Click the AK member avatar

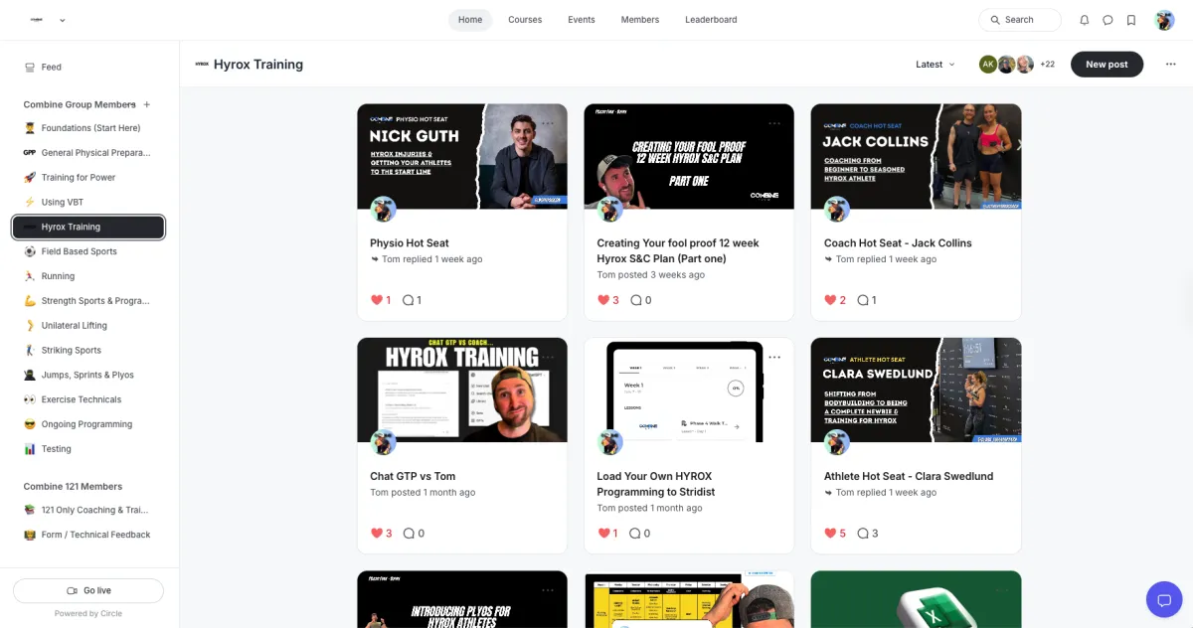(x=988, y=65)
